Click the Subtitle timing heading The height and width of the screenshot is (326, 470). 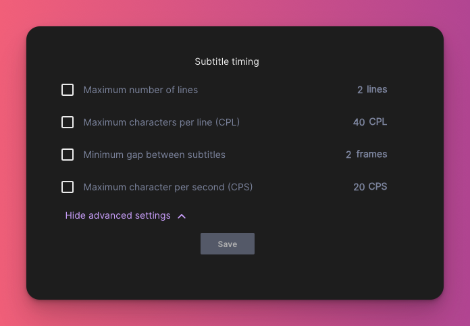tap(227, 61)
